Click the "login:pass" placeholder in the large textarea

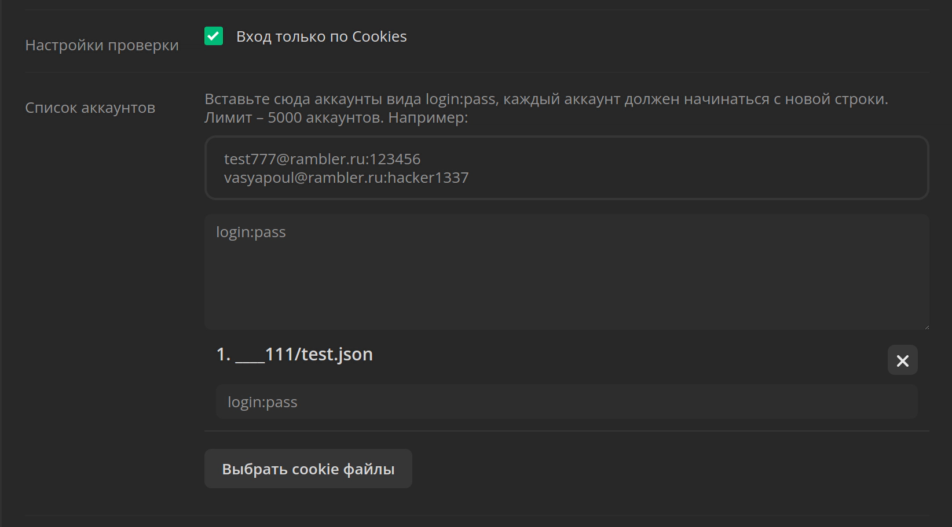(x=251, y=232)
